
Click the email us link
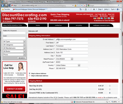[100, 97]
